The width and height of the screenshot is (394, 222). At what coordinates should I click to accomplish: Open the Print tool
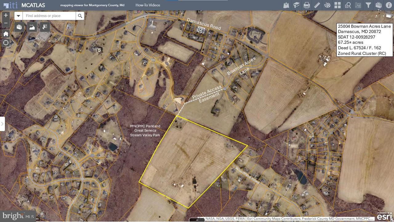(x=307, y=5)
